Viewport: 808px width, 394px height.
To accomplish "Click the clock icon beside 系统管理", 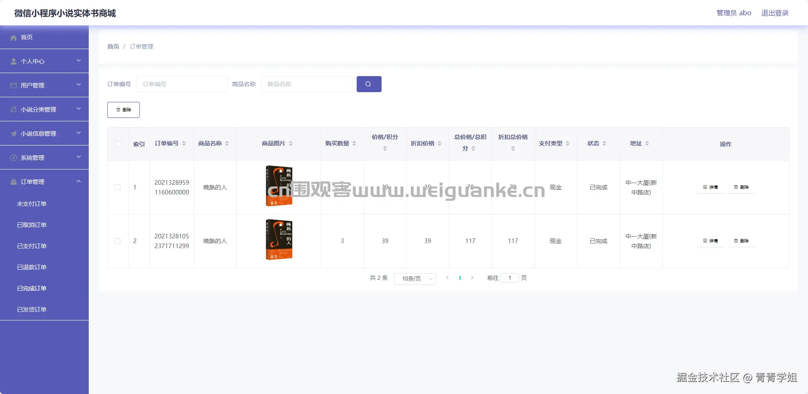I will pyautogui.click(x=13, y=157).
